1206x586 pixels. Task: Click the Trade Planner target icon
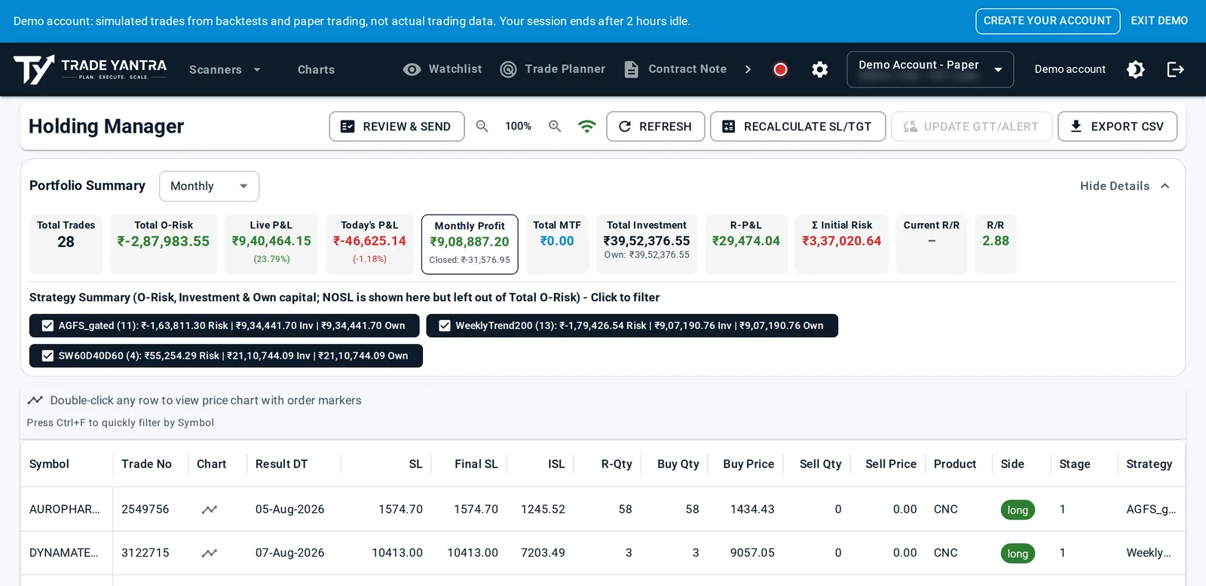click(509, 69)
